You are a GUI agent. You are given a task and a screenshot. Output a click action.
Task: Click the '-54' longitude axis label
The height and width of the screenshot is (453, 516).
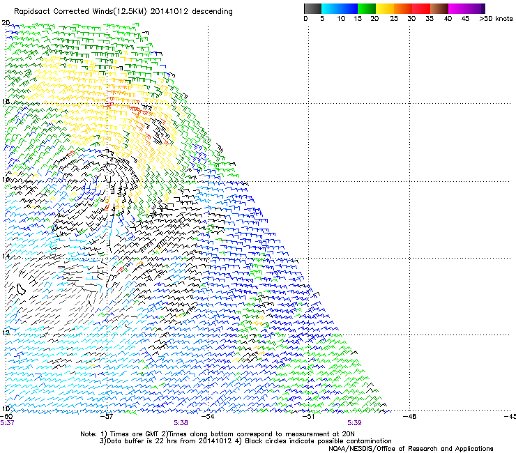click(208, 417)
